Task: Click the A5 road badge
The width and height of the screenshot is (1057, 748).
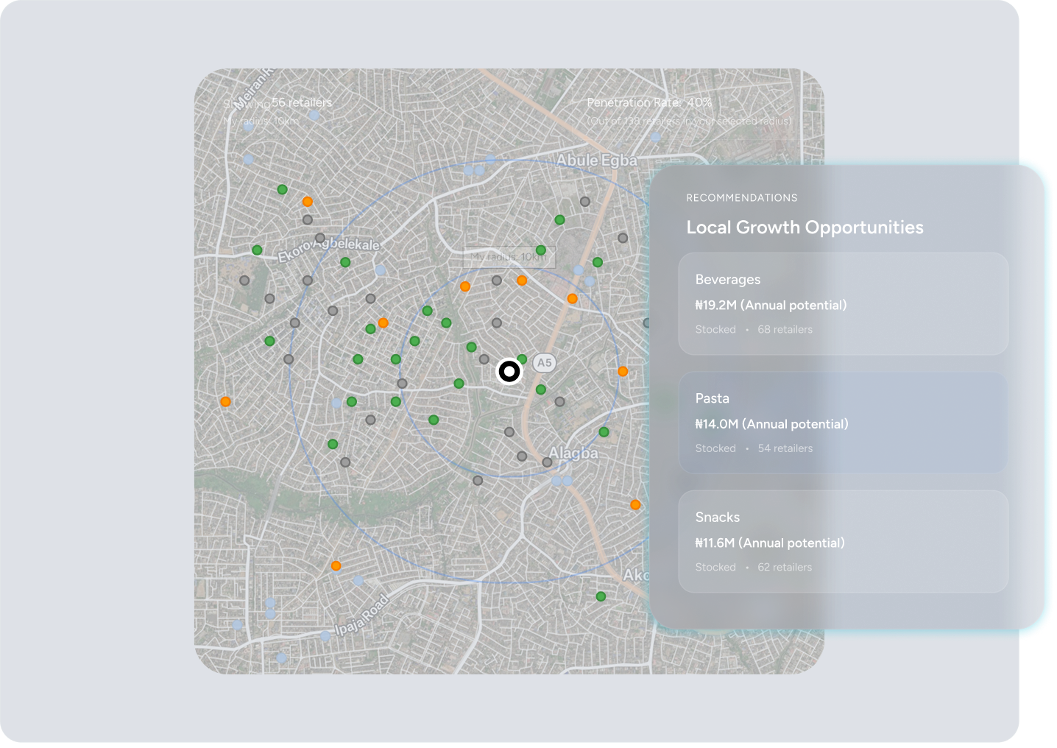Action: pos(544,362)
